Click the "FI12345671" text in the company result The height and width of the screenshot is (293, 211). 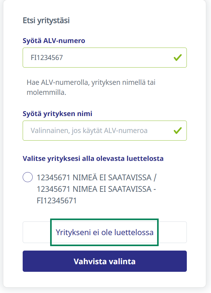click(x=57, y=201)
